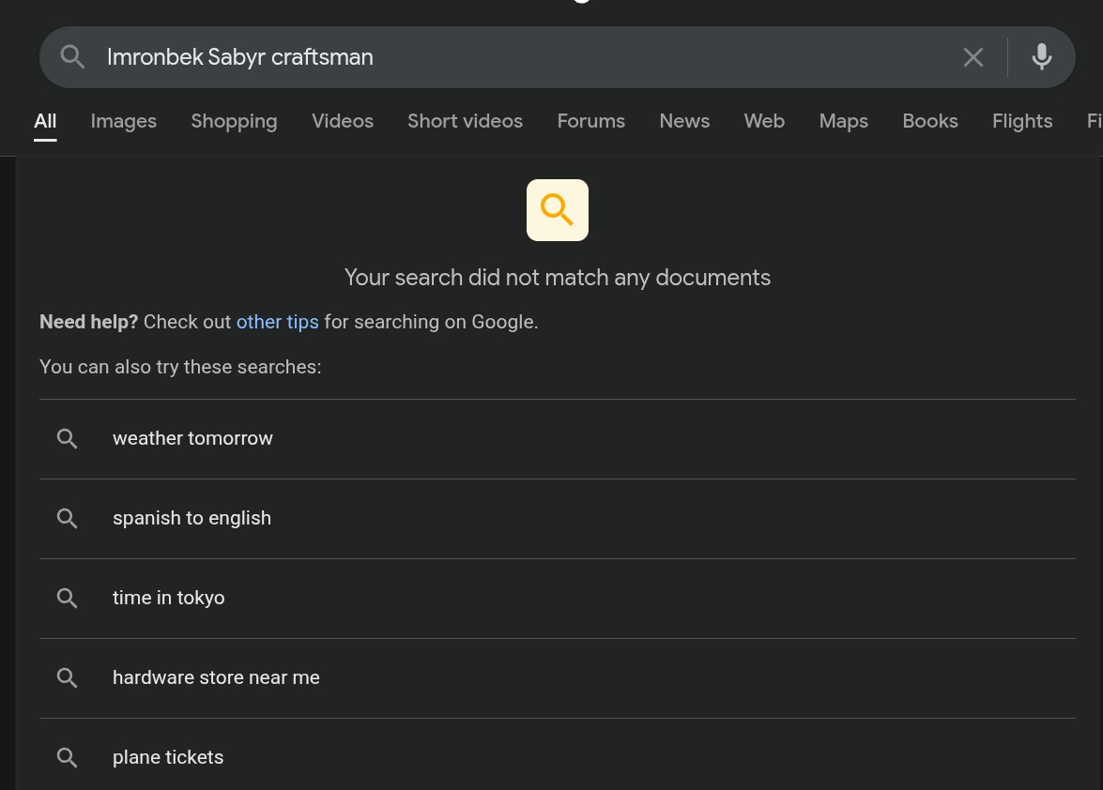Click magnifier icon beside time in tokyo
The height and width of the screenshot is (790, 1103).
[x=68, y=598]
